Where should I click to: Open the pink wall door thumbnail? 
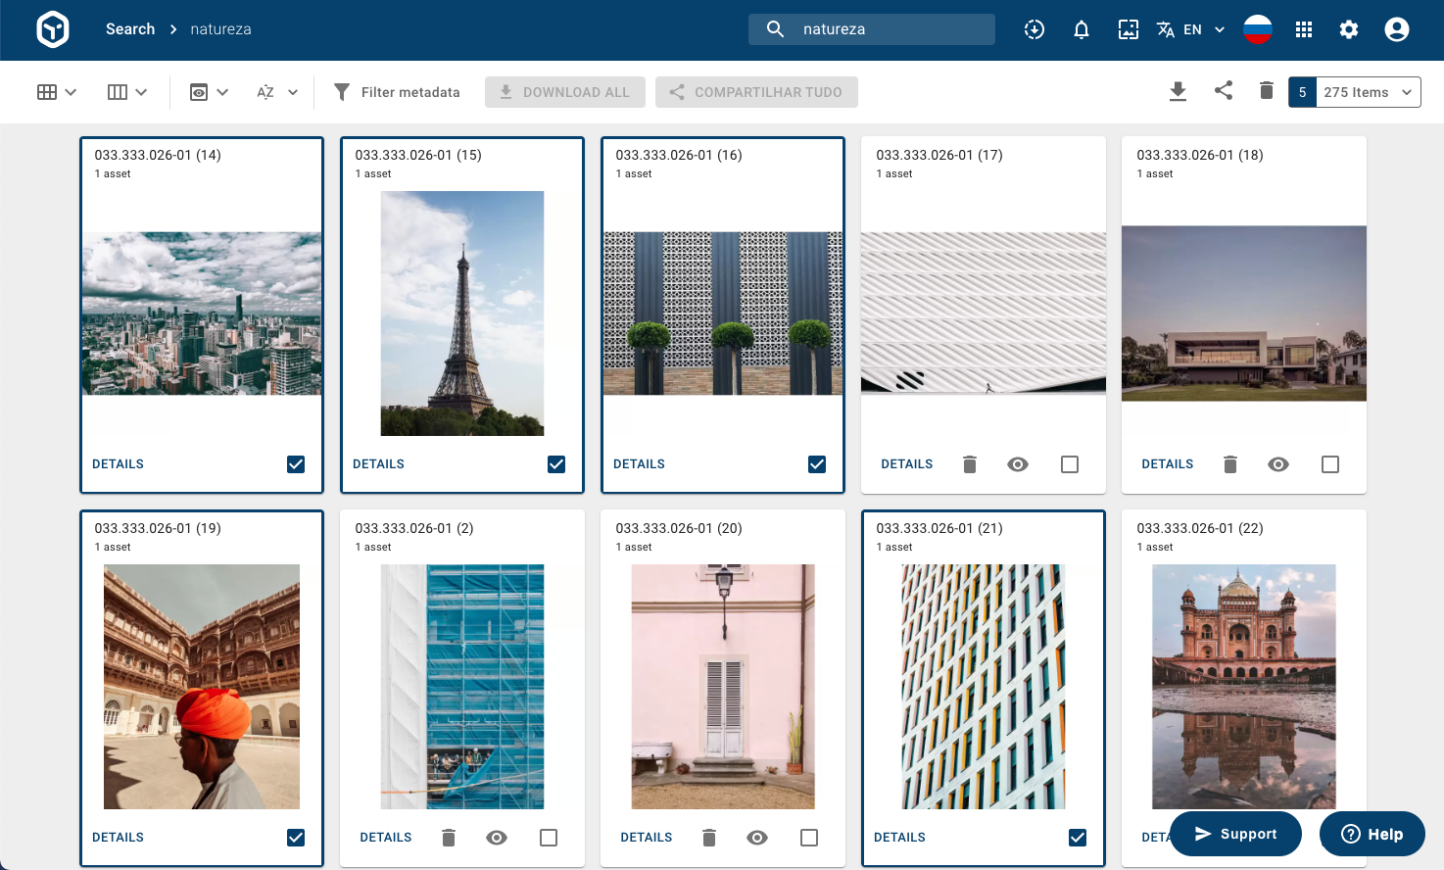(723, 687)
